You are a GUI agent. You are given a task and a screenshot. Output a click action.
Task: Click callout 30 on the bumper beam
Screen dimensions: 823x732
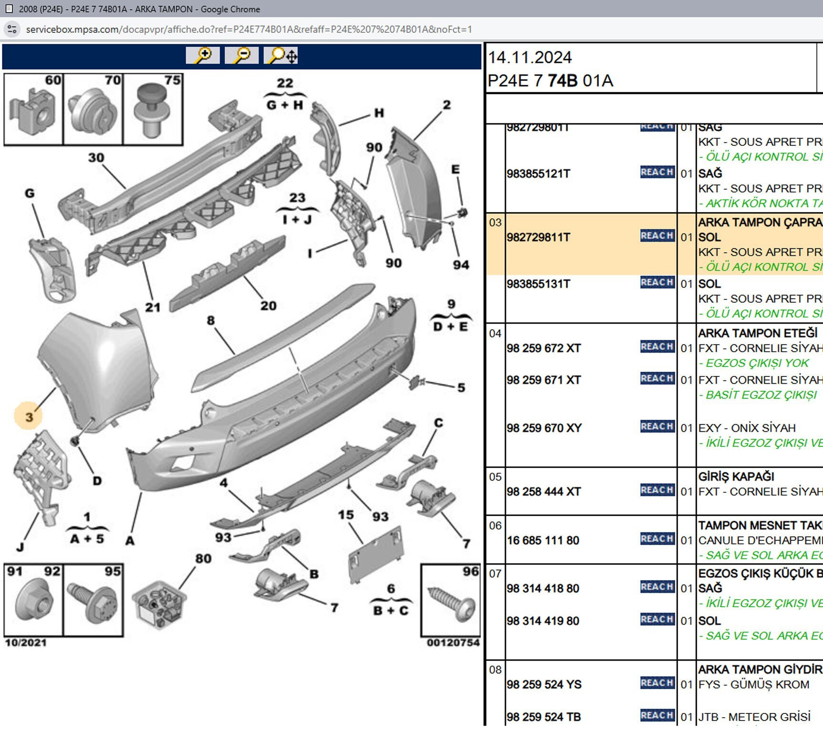tap(96, 158)
